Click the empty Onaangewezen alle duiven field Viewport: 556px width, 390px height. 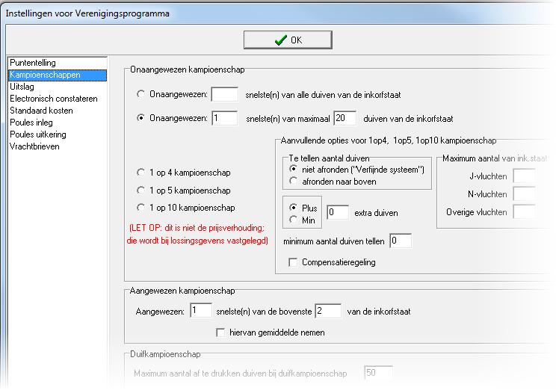tap(224, 94)
